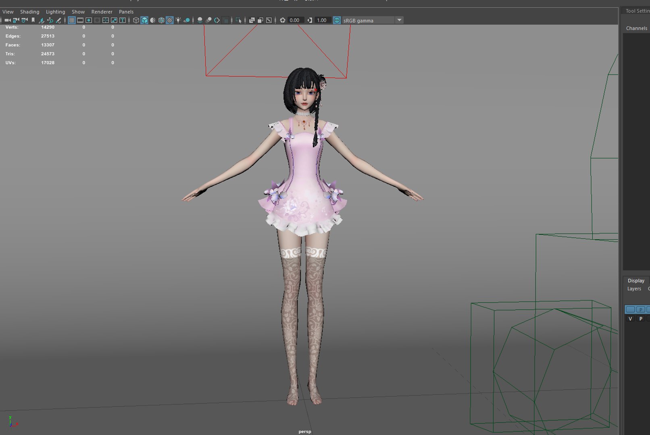Toggle the View Transform ON button
The height and width of the screenshot is (435, 650).
tap(337, 20)
